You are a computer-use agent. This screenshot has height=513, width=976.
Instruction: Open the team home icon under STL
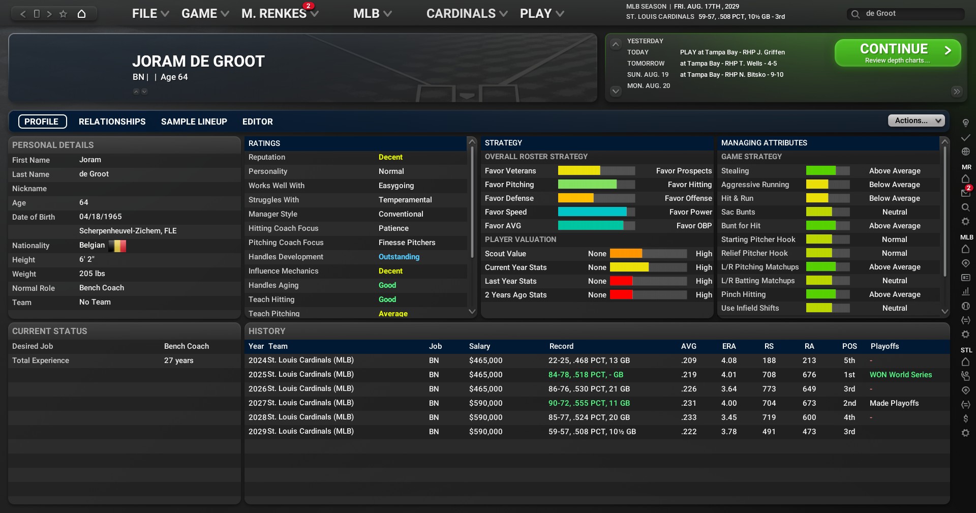(966, 362)
